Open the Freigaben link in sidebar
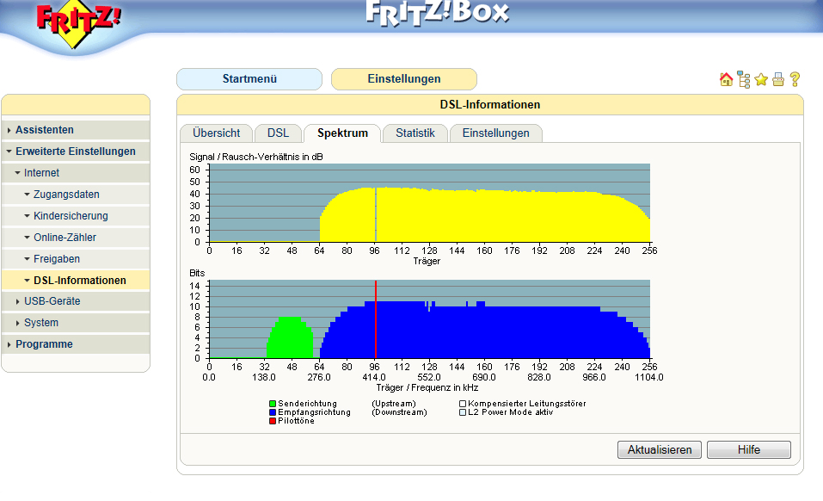 [x=57, y=259]
